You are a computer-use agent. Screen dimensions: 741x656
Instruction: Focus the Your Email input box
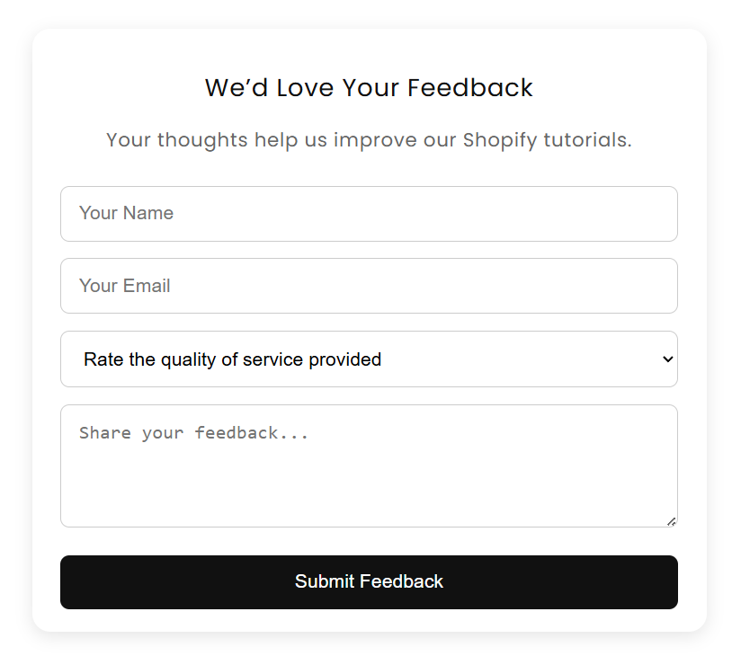point(369,286)
